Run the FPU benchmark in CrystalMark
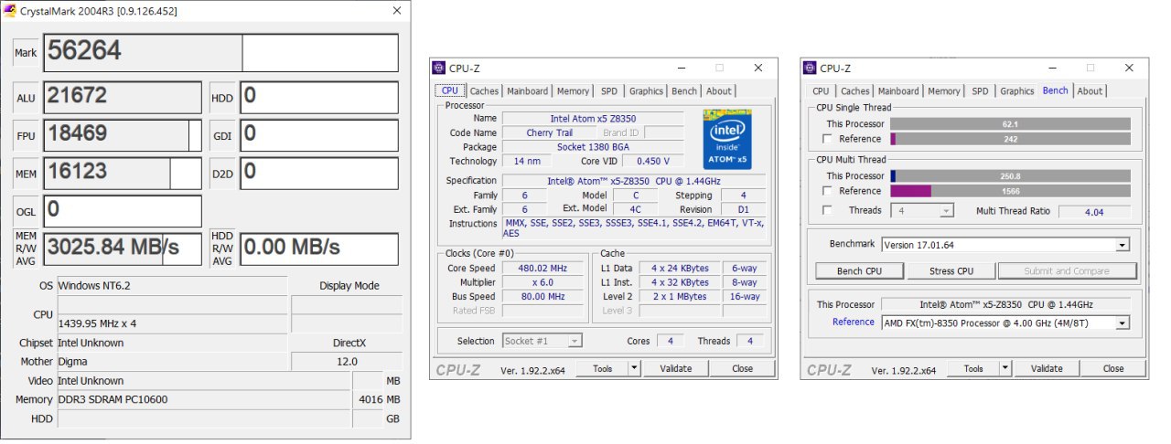 26,135
